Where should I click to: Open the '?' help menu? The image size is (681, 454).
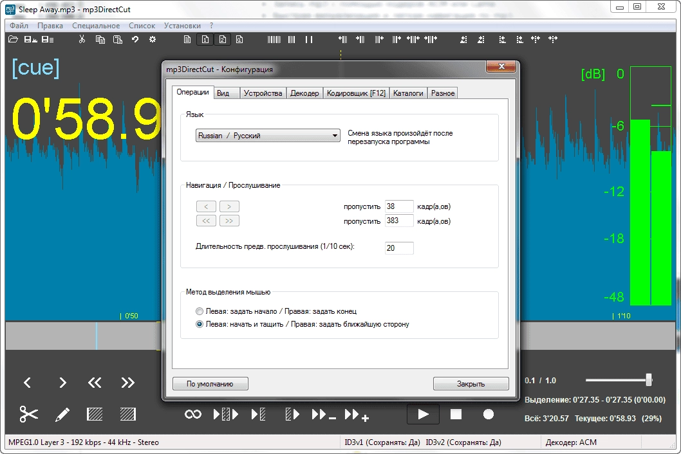pos(212,26)
